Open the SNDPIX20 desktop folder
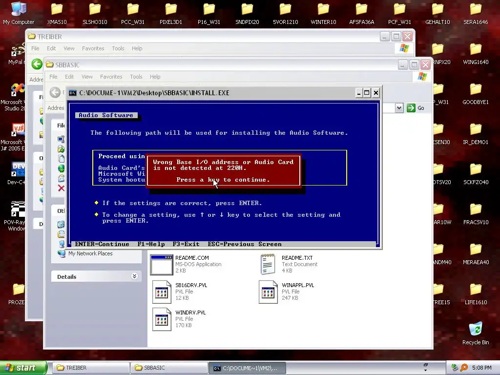 [247, 13]
